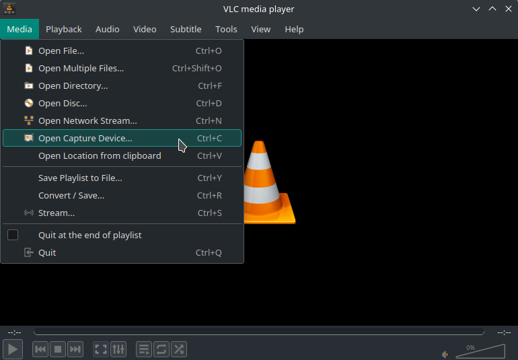Viewport: 518px width, 360px height.
Task: Click the remaining time label right of seek bar
Action: click(504, 332)
